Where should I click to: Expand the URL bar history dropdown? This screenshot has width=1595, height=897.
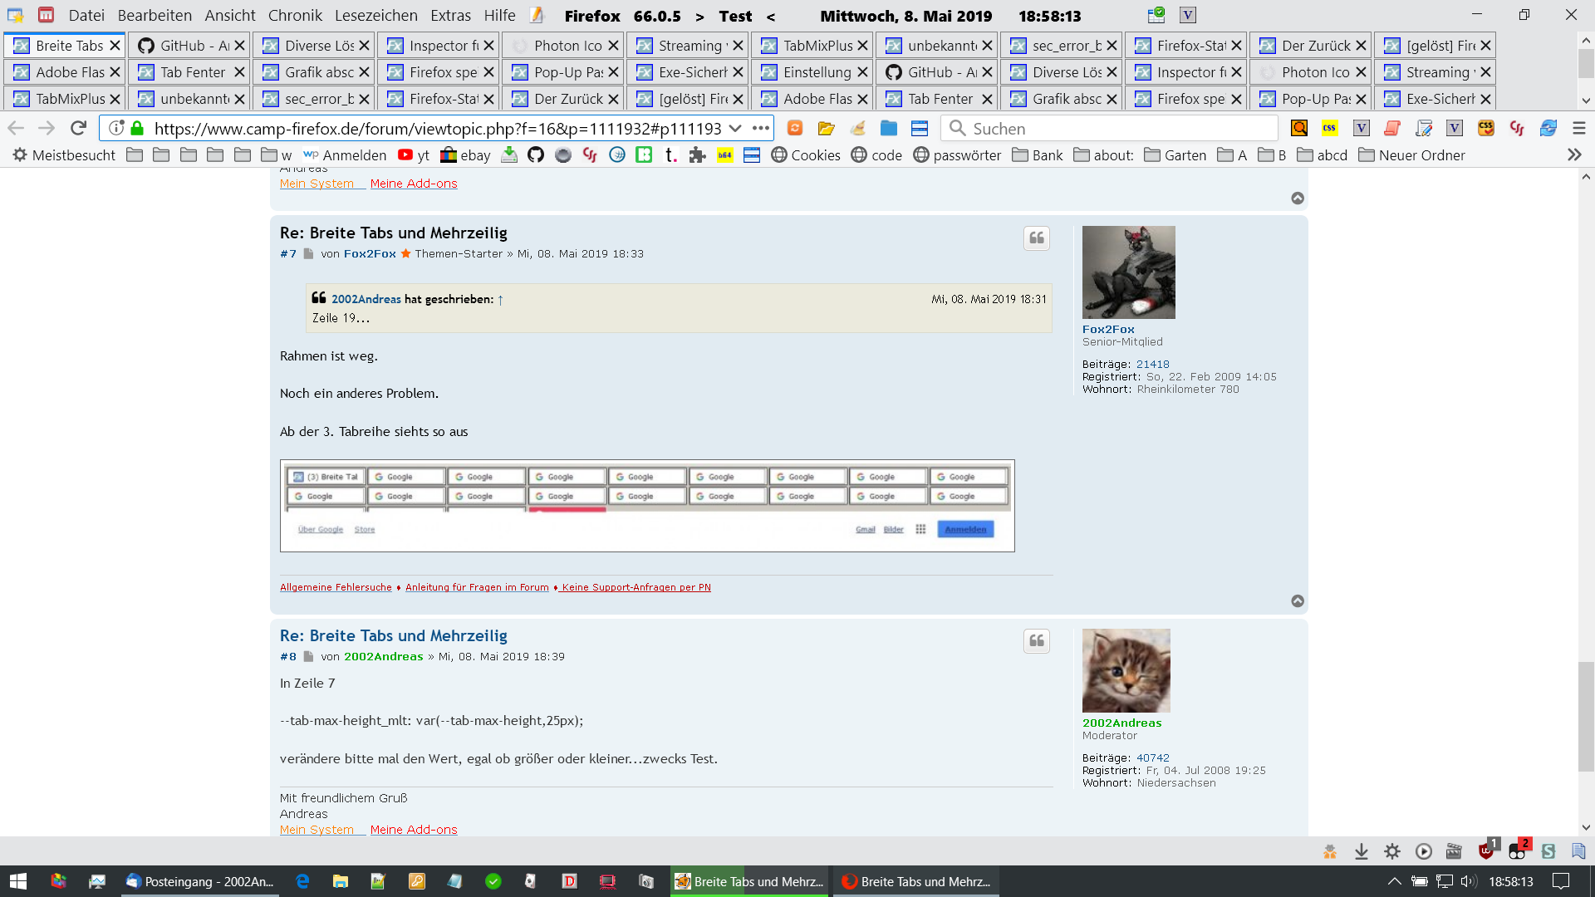[734, 128]
